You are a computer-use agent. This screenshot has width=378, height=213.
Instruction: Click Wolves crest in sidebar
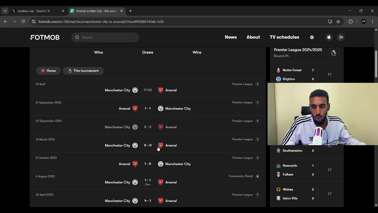tap(278, 189)
